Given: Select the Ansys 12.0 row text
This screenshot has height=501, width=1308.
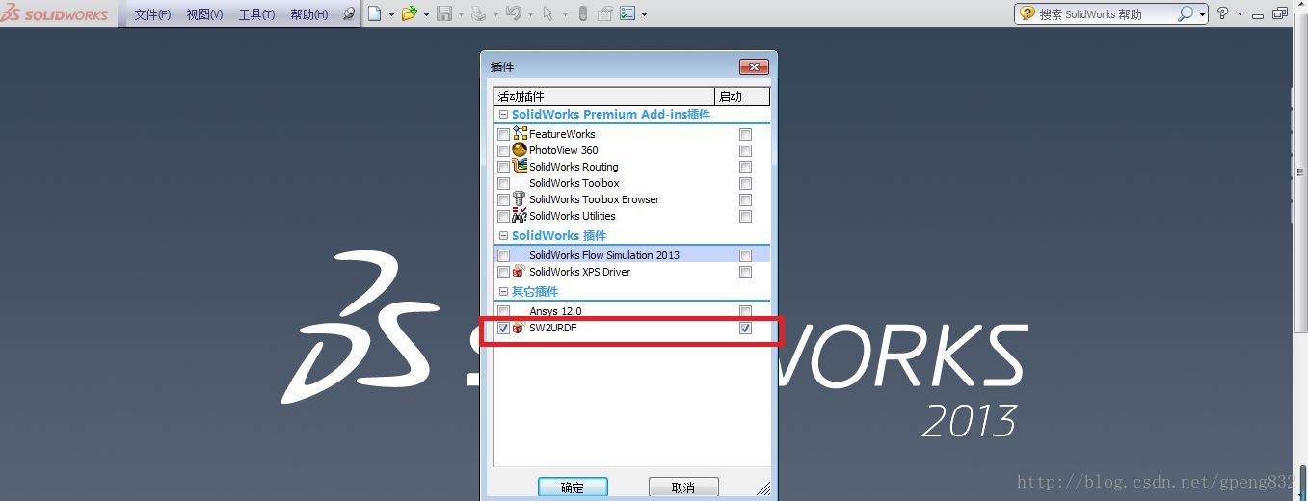Looking at the screenshot, I should pos(555,311).
